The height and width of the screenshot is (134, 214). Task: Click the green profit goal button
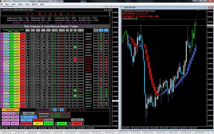tap(62, 124)
